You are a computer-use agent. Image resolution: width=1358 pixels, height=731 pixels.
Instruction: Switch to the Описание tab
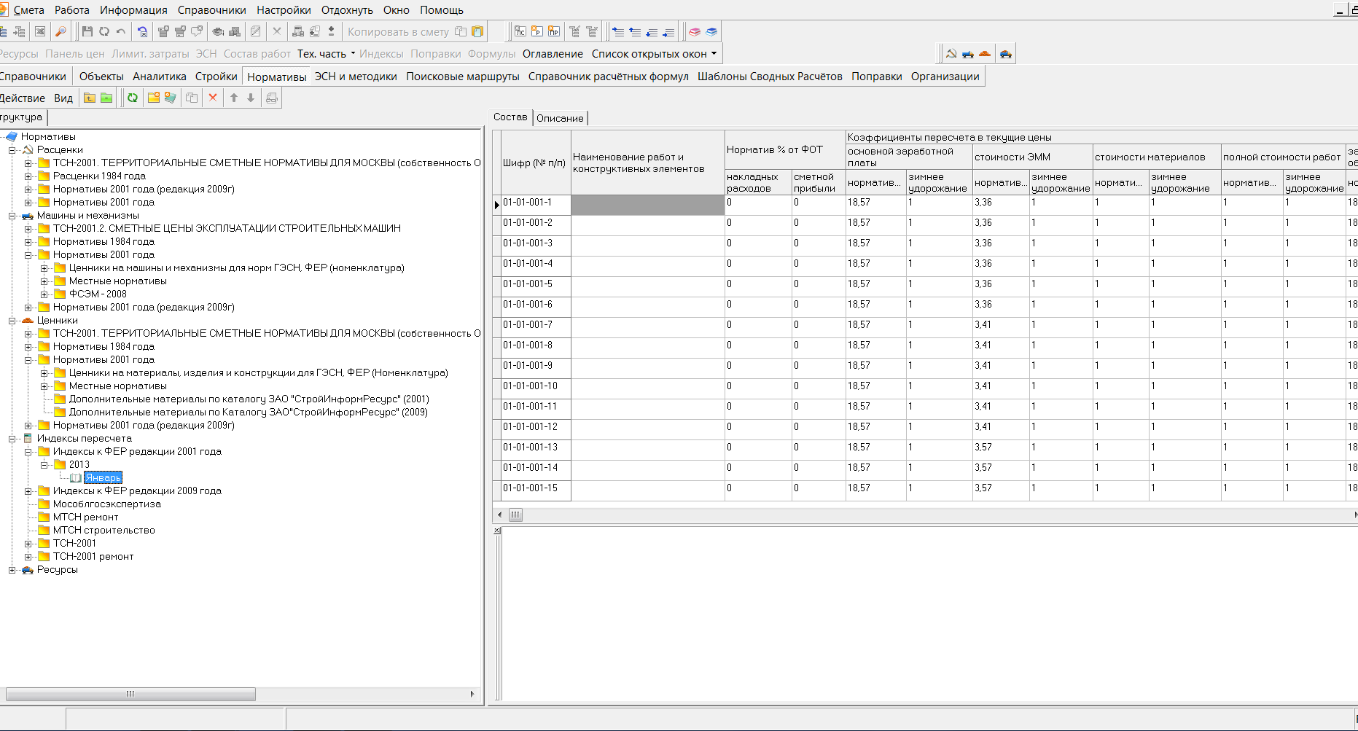tap(560, 118)
